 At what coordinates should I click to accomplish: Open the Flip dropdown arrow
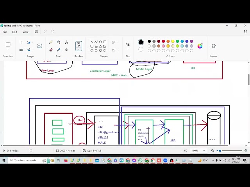(x=33, y=50)
